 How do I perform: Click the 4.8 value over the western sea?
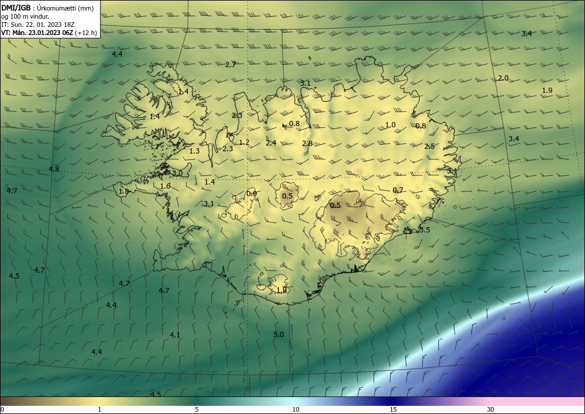[54, 169]
